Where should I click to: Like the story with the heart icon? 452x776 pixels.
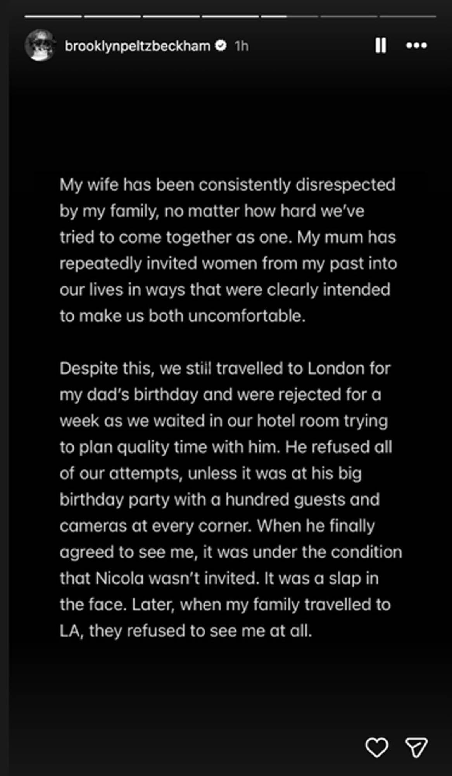(x=377, y=747)
